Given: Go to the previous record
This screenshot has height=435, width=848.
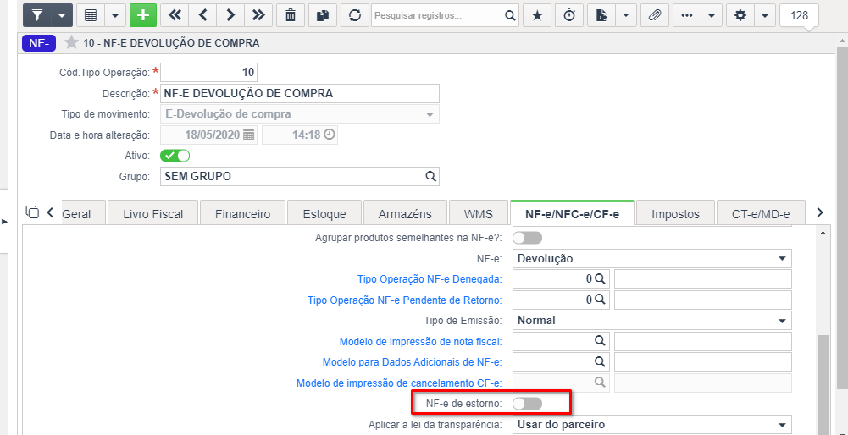Looking at the screenshot, I should (202, 16).
